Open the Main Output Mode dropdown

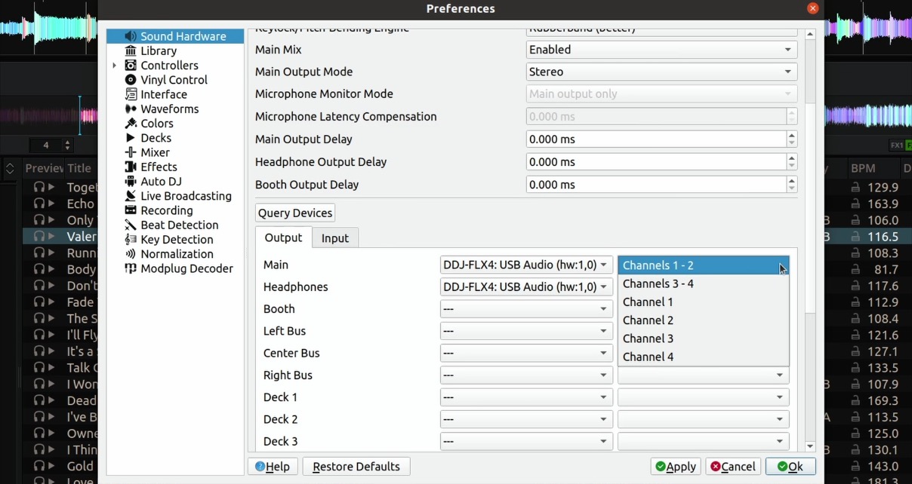coord(661,72)
